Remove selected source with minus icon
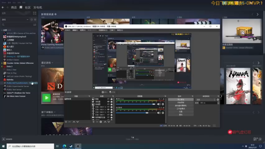Screen dimensions: 265x149 97,122
